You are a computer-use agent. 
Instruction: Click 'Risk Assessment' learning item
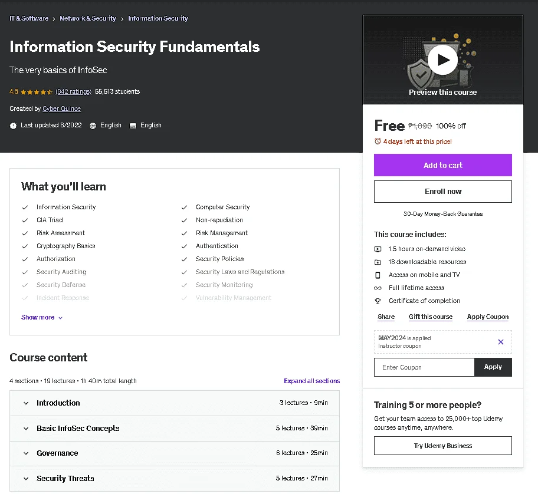coord(61,233)
